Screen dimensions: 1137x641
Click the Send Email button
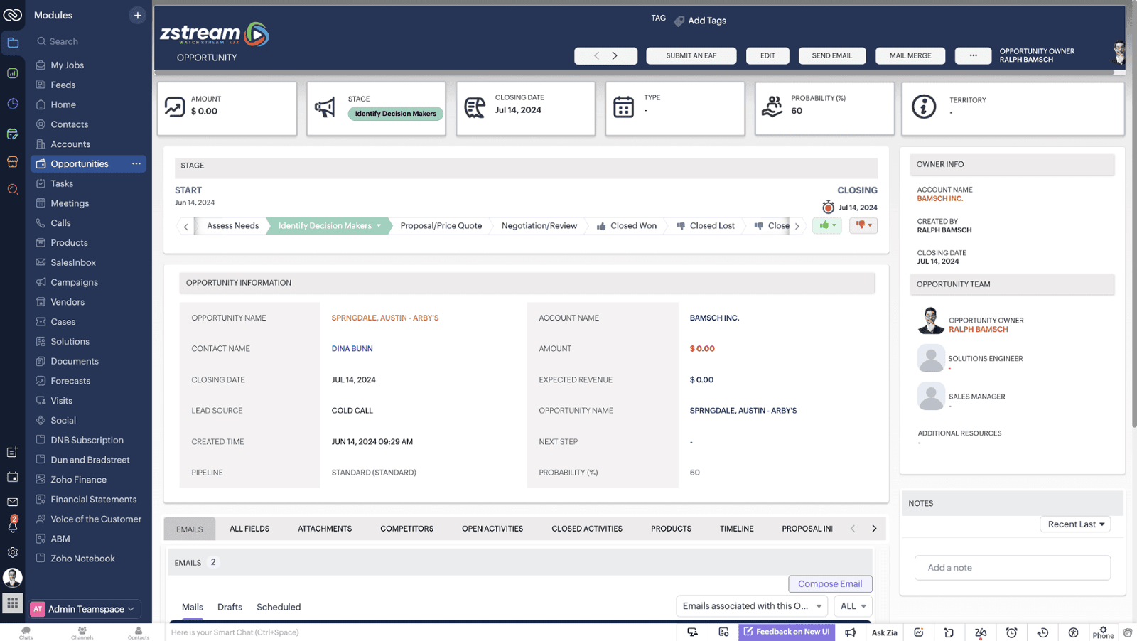coord(831,55)
